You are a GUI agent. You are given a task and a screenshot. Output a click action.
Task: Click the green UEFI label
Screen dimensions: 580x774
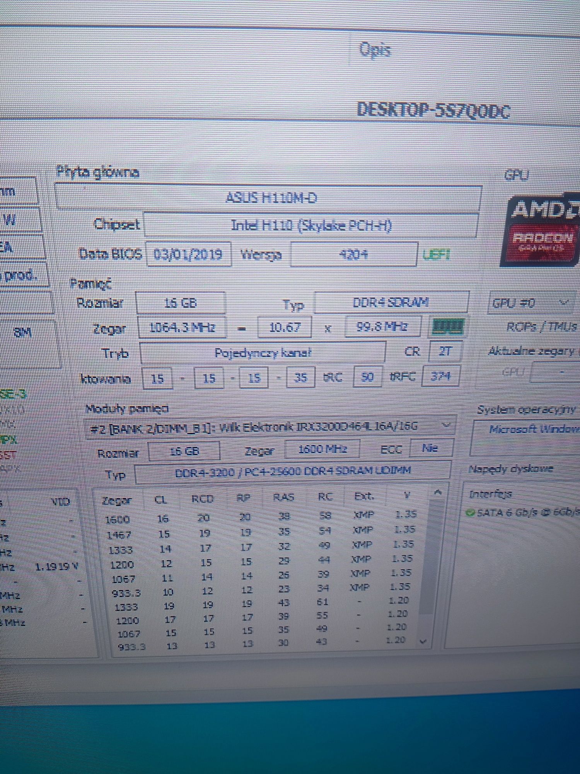pos(437,255)
